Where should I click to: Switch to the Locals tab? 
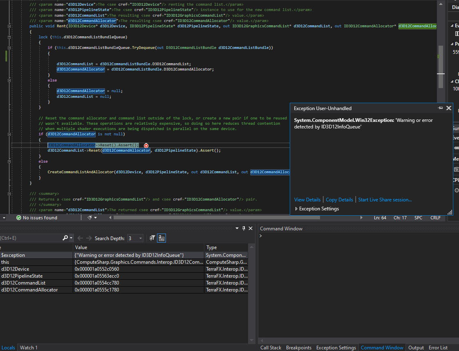(8, 347)
